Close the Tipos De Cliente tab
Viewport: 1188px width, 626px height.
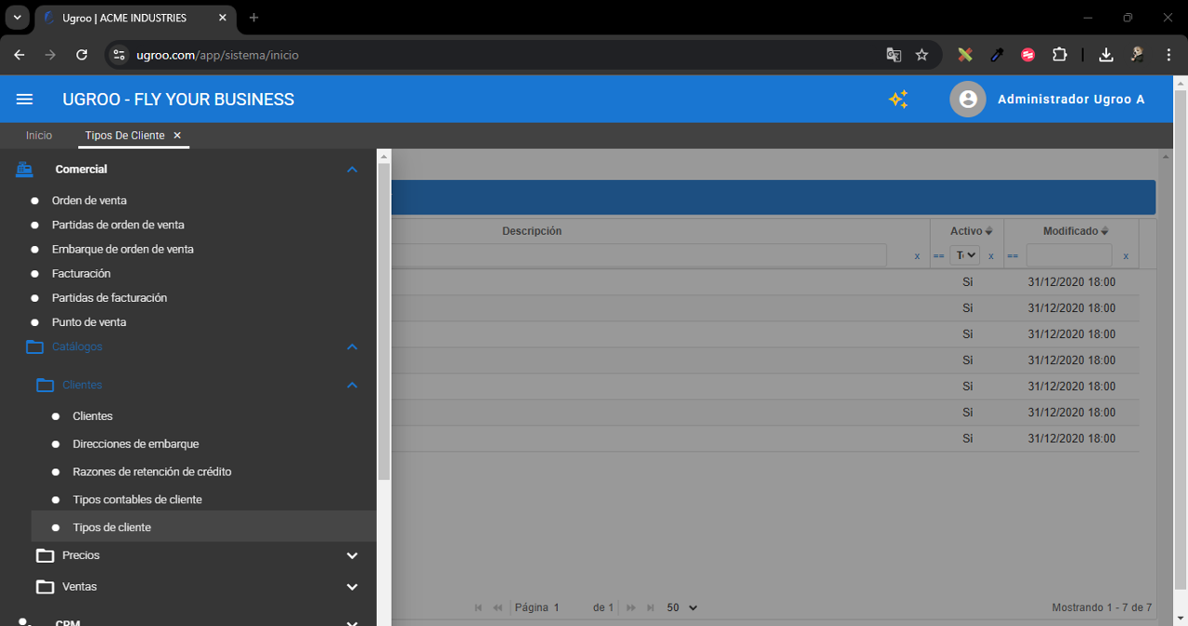tap(177, 136)
